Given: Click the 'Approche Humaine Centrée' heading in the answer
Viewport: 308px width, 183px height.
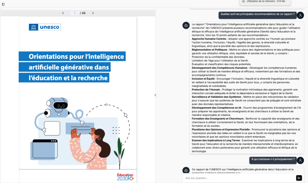Looking at the screenshot, I should (209, 39).
